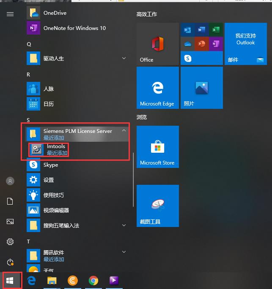Screen dimensions: 272x289
Task: Click the 高效工作 tile group title
Action: pyautogui.click(x=147, y=14)
